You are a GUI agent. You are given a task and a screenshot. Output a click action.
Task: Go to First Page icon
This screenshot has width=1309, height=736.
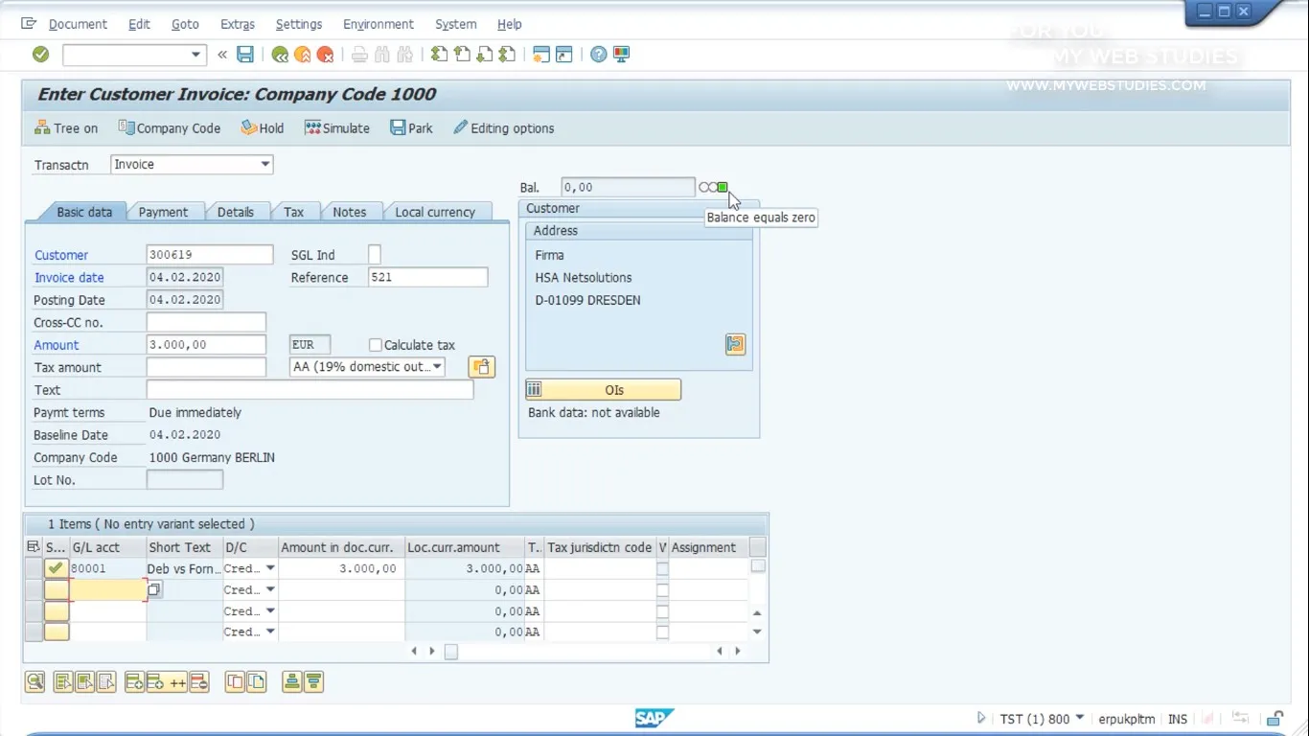click(x=439, y=55)
